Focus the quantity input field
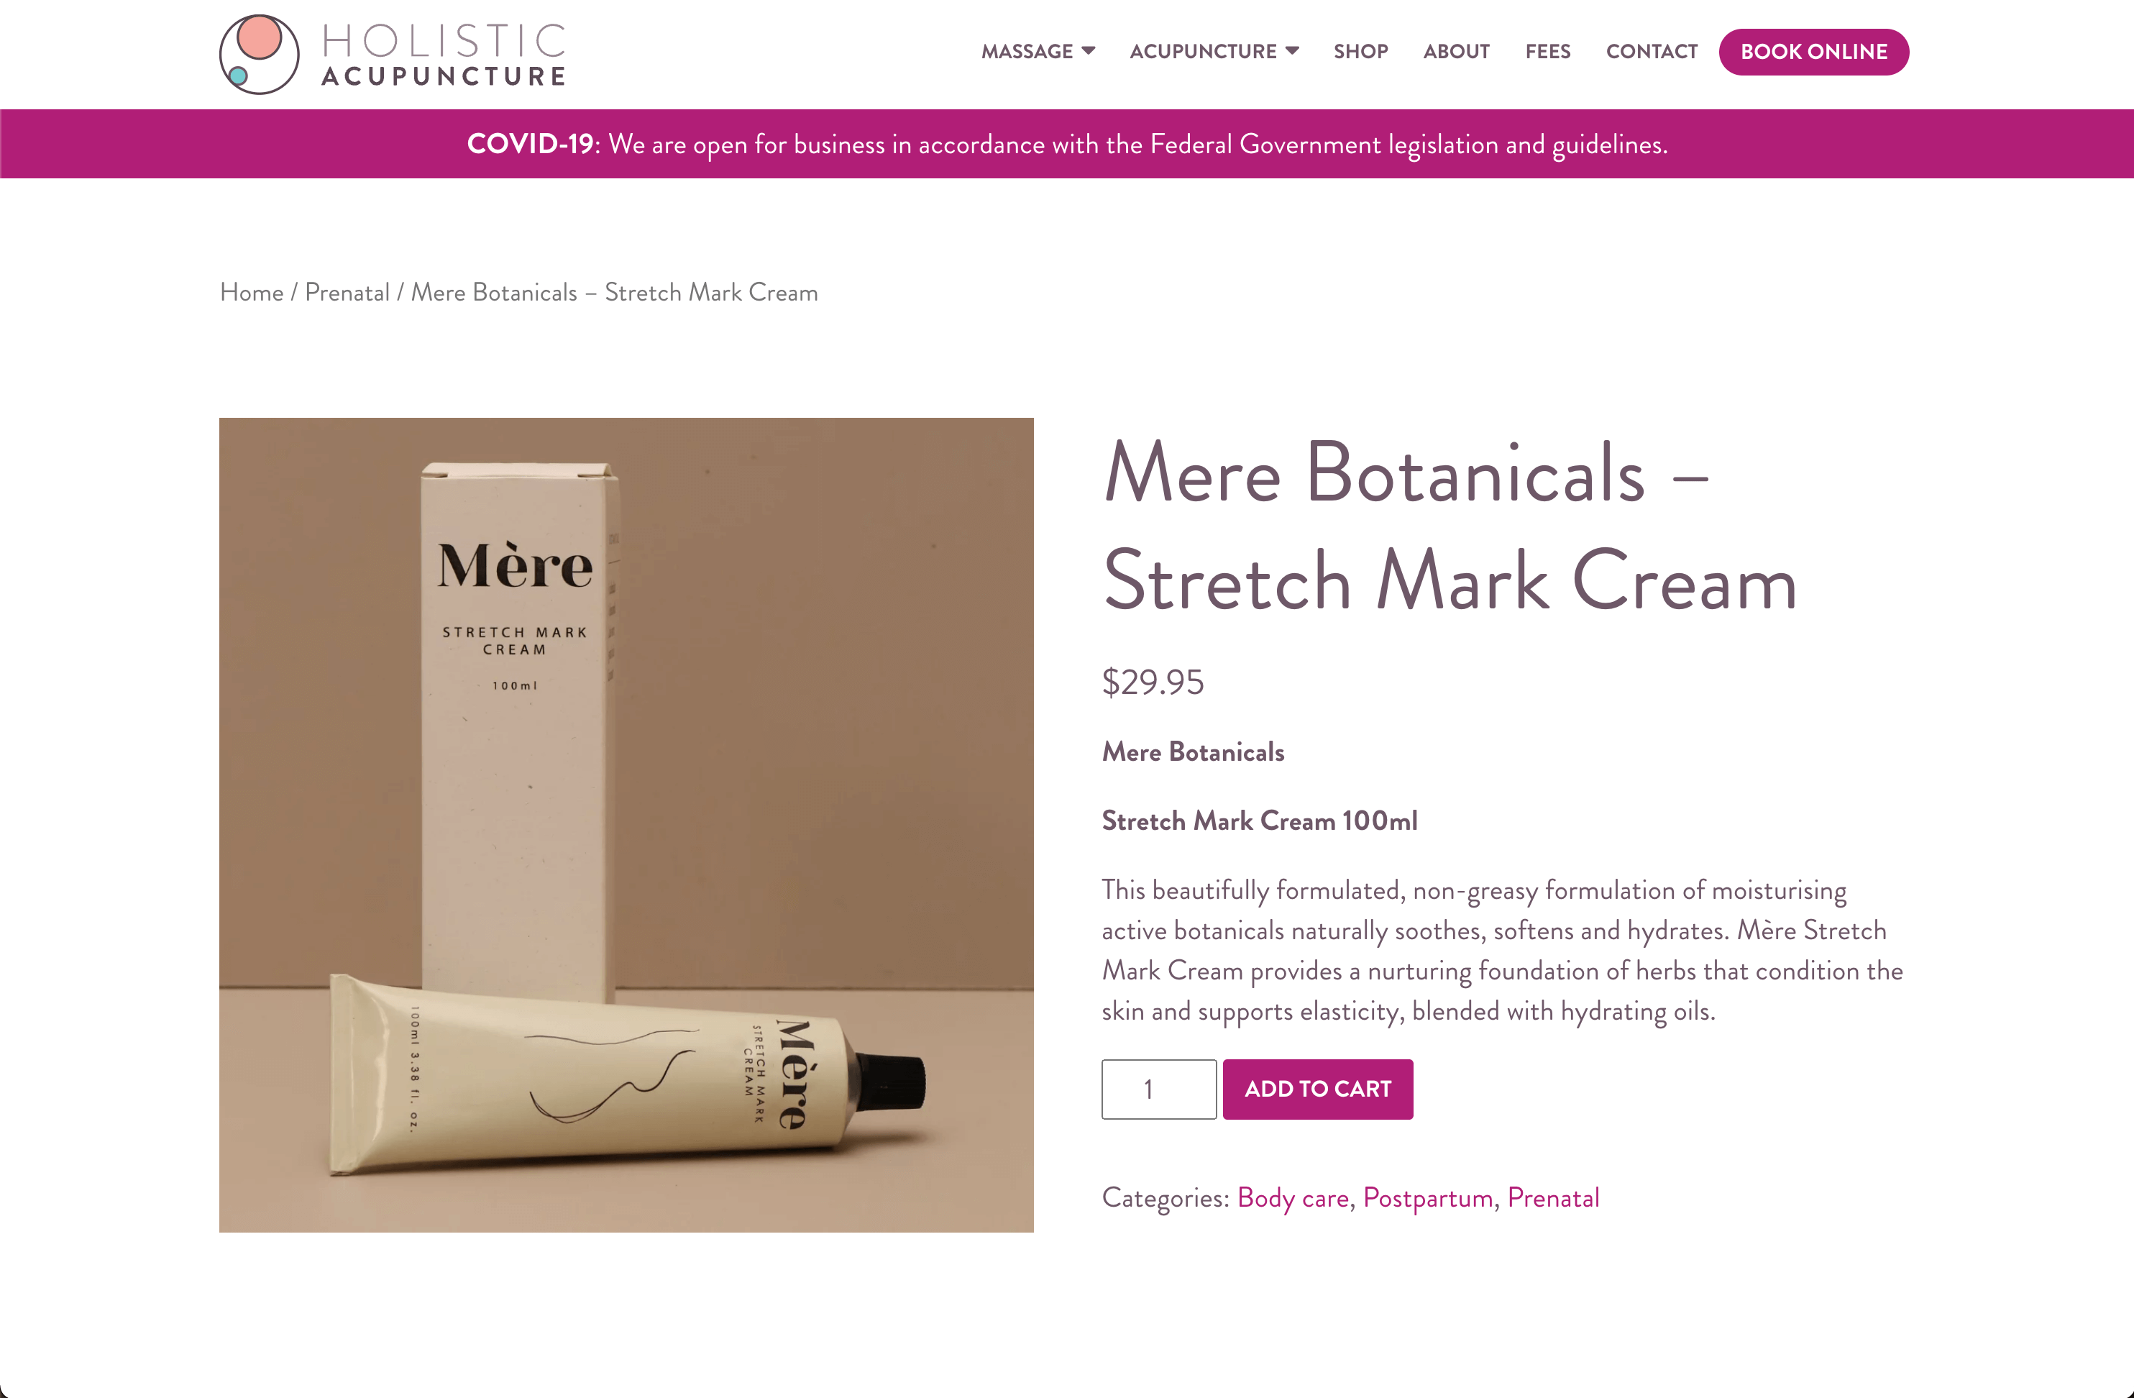Screen dimensions: 2134x1398 (x=1158, y=1089)
